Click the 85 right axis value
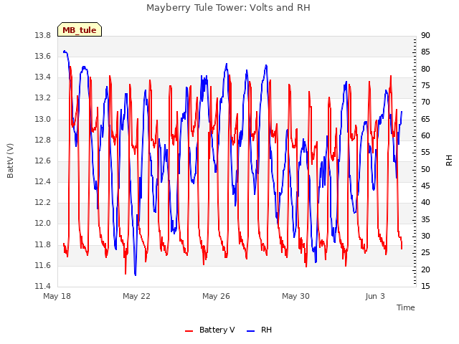 coord(425,52)
